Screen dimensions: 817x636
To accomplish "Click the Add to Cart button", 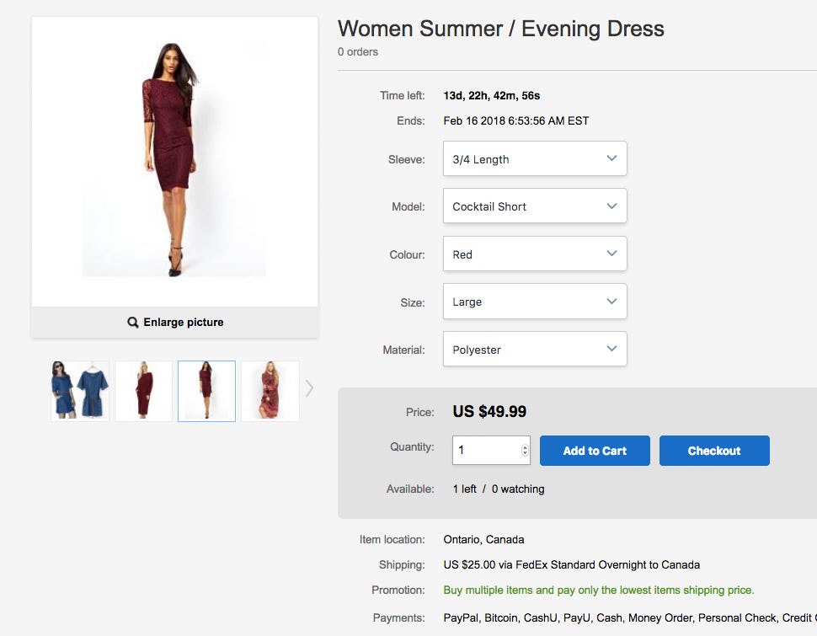I will 595,451.
